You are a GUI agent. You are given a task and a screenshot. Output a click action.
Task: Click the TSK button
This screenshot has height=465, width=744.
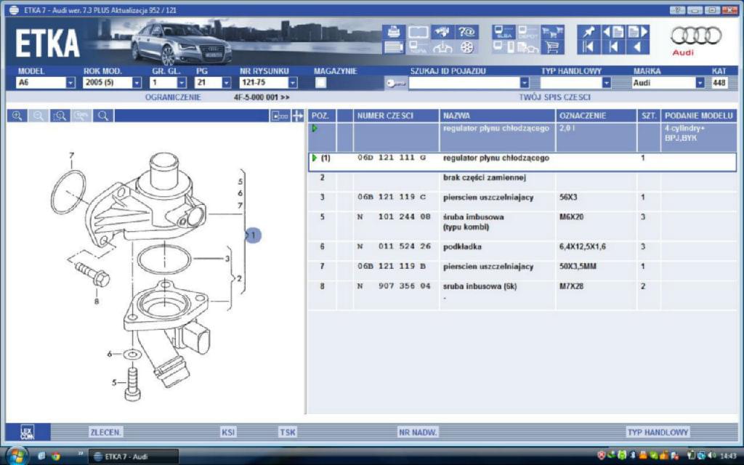pyautogui.click(x=287, y=432)
